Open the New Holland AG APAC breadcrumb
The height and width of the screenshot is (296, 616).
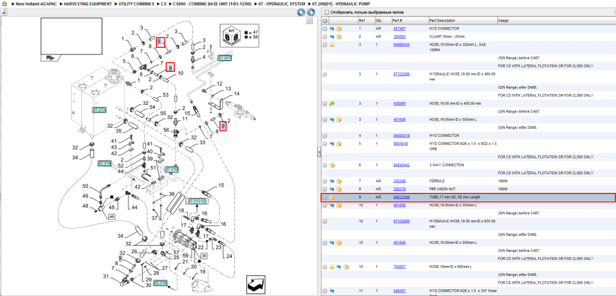38,4
